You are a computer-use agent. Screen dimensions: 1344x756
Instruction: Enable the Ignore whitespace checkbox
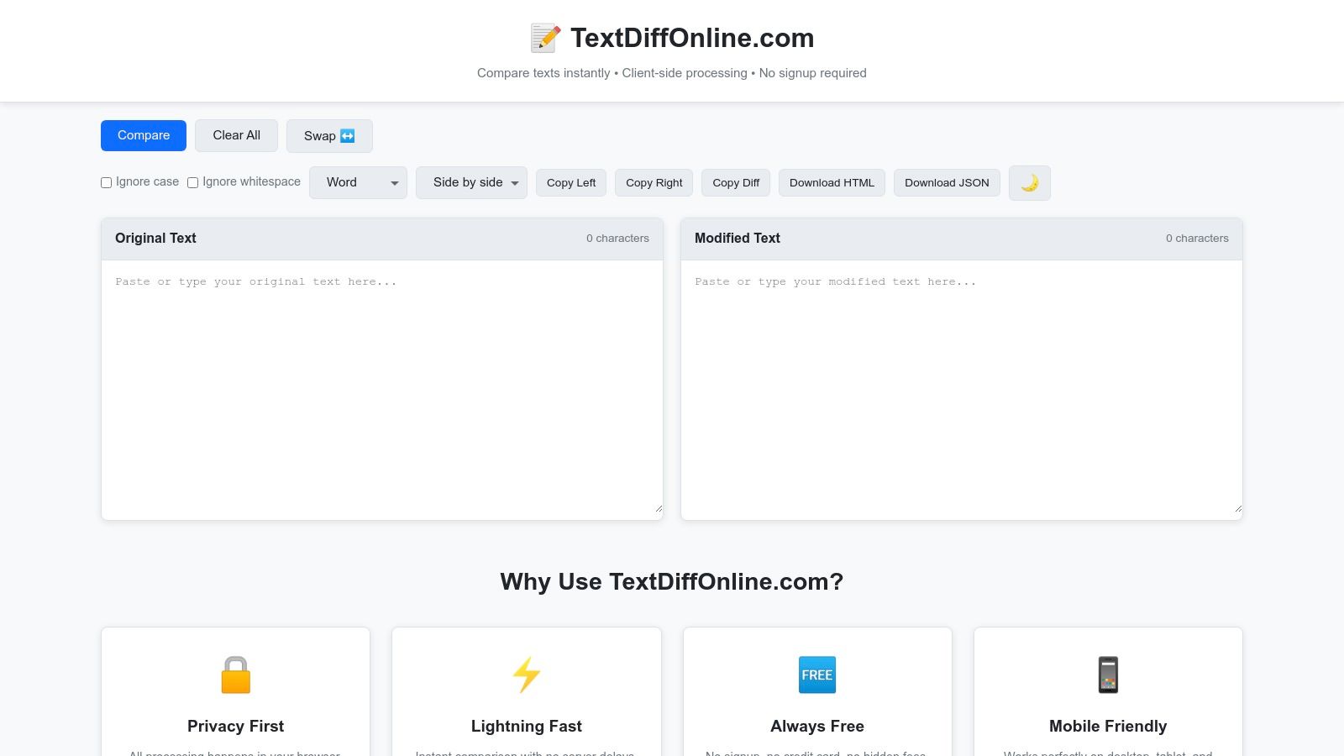pyautogui.click(x=192, y=182)
